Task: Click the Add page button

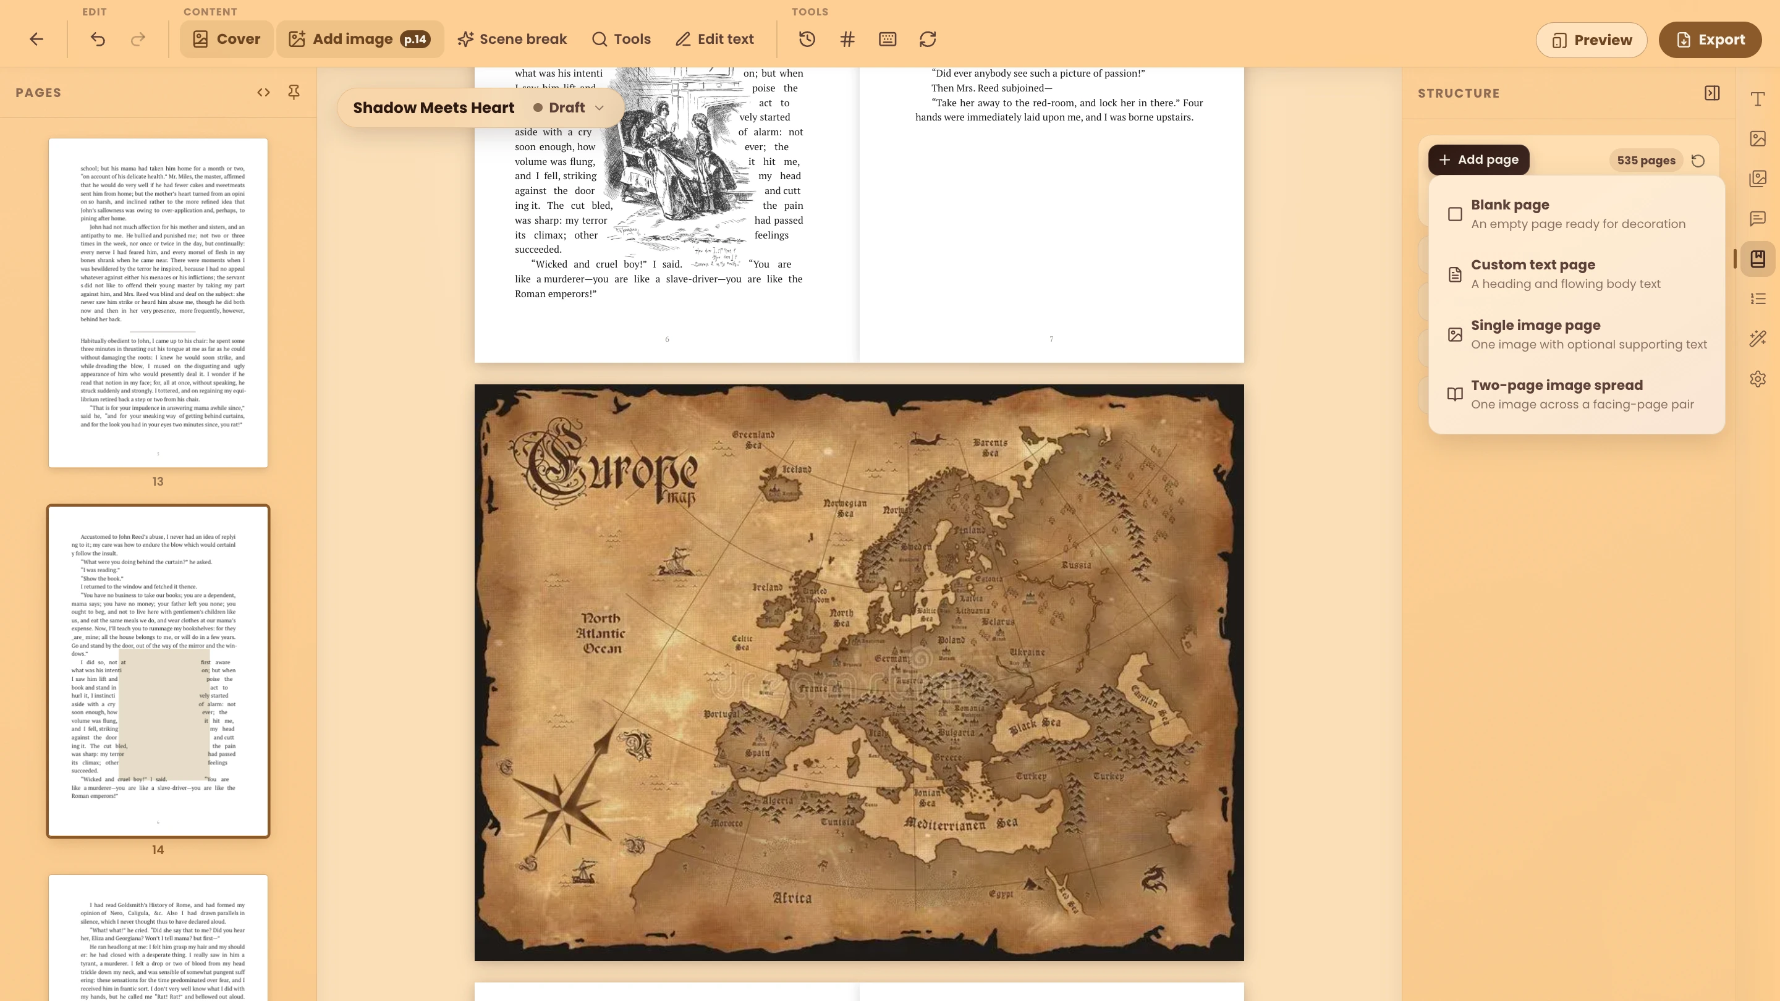Action: point(1478,160)
